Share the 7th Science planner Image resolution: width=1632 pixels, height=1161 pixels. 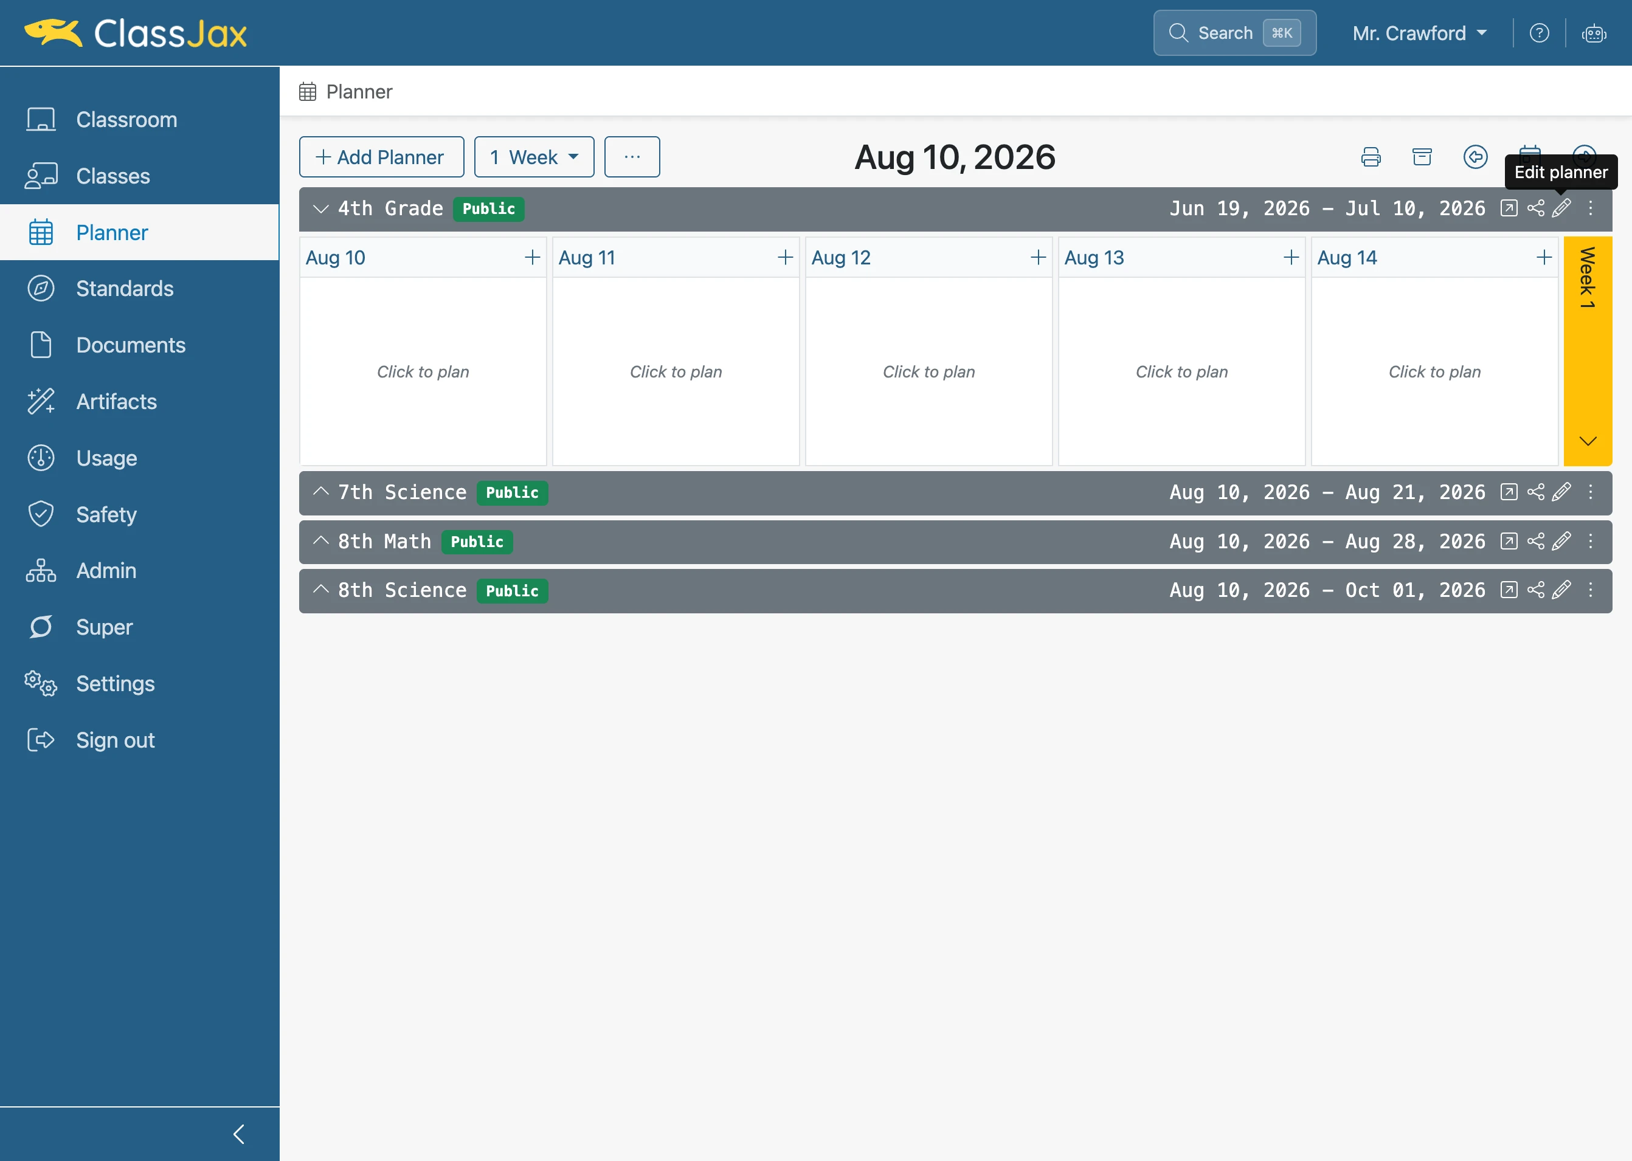[1535, 492]
